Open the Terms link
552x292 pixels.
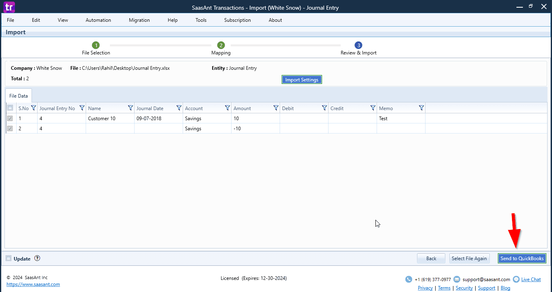pos(444,288)
